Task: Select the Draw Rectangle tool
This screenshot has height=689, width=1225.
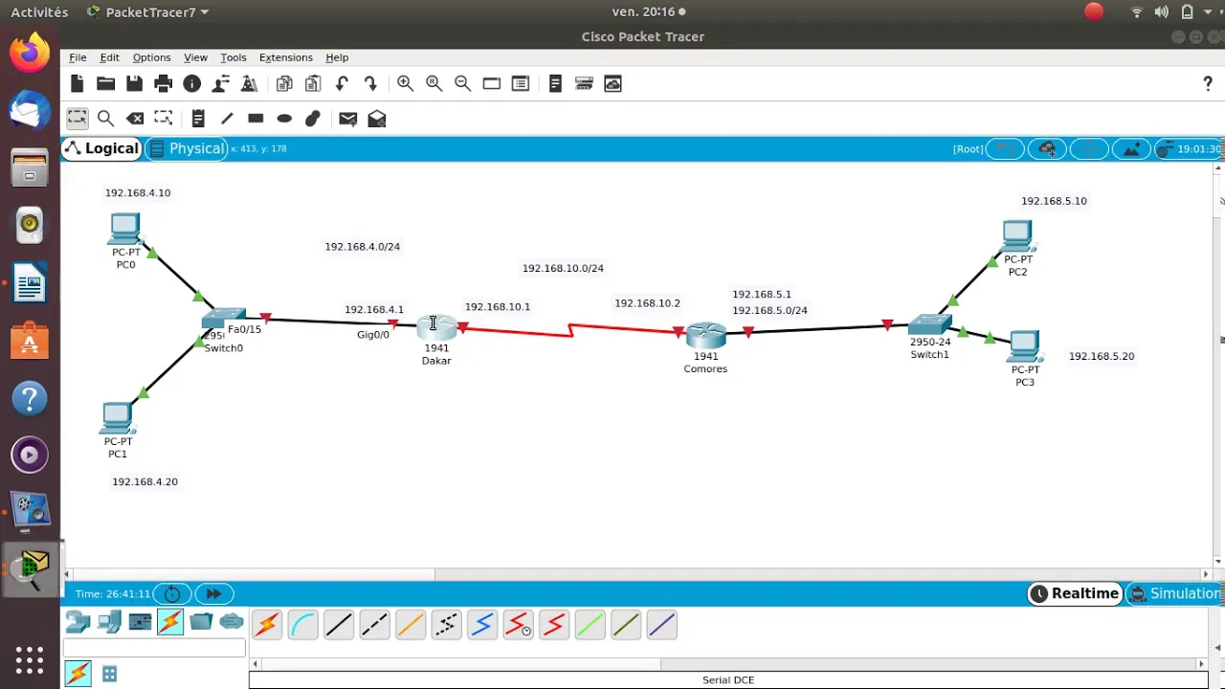Action: click(x=256, y=119)
